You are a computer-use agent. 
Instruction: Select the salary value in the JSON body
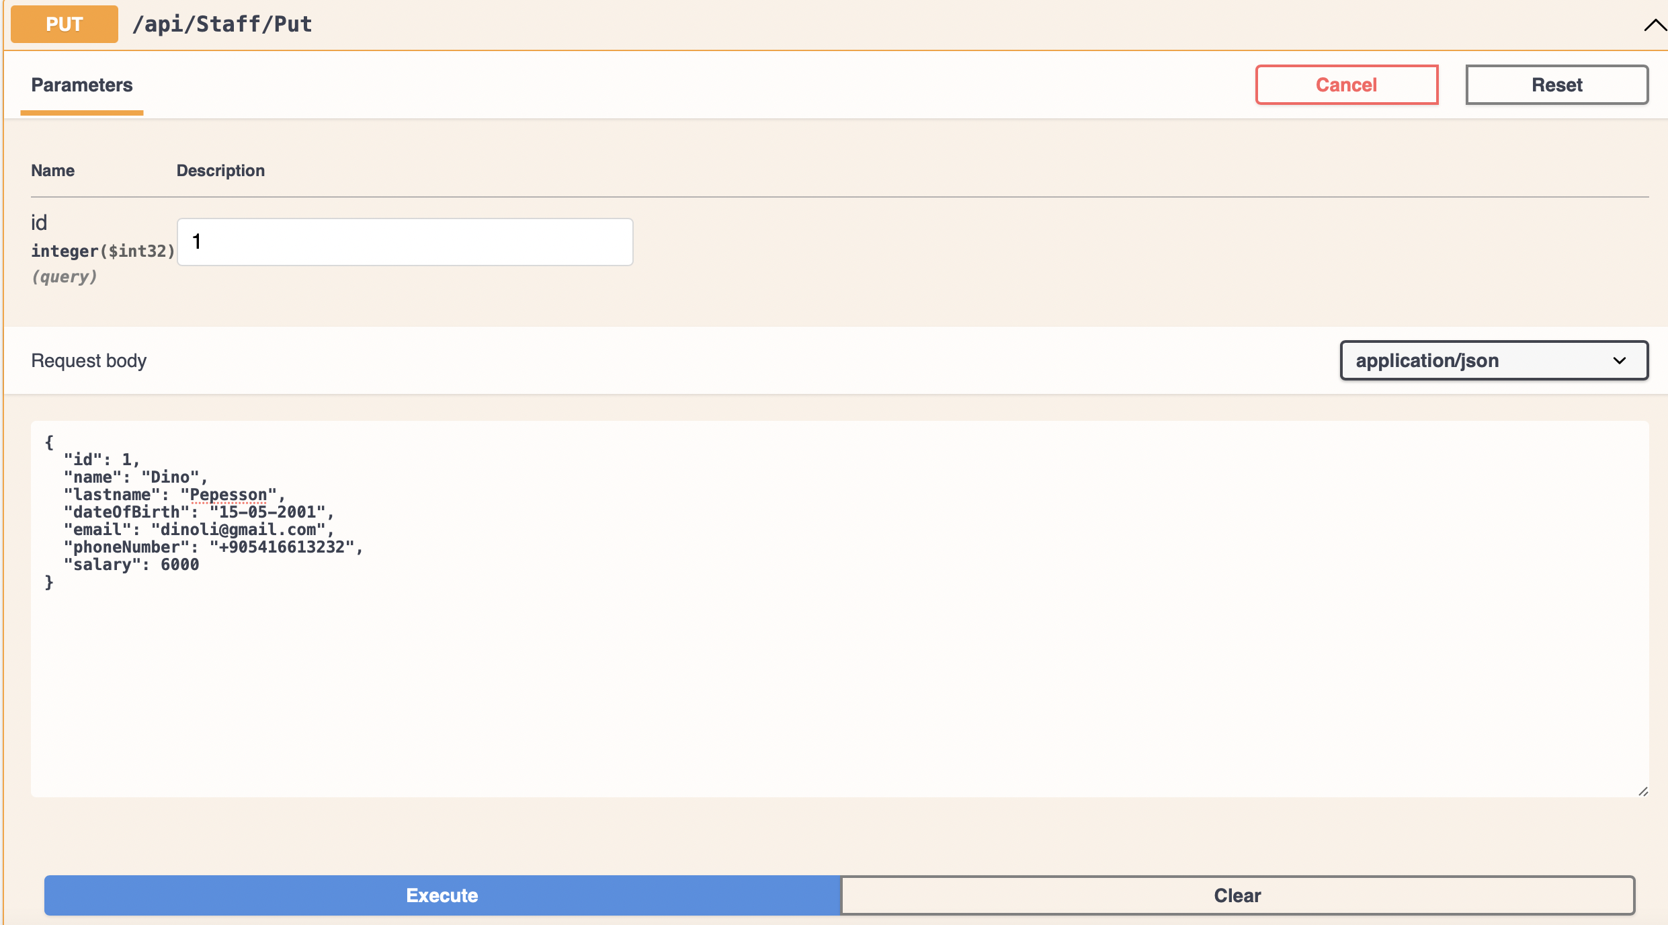click(179, 565)
